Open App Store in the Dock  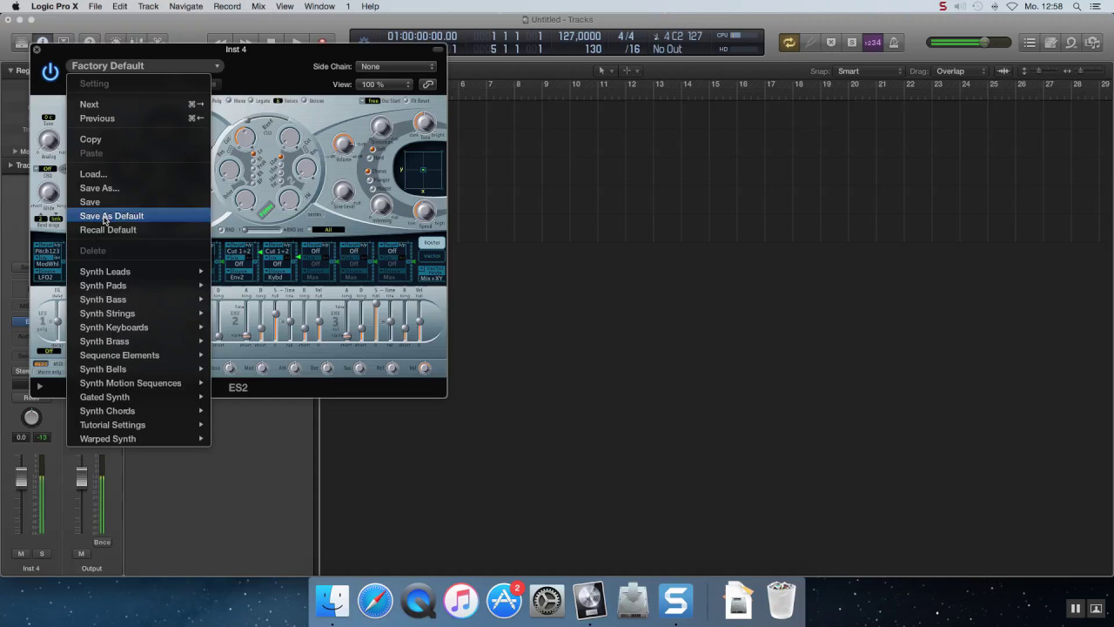[504, 601]
